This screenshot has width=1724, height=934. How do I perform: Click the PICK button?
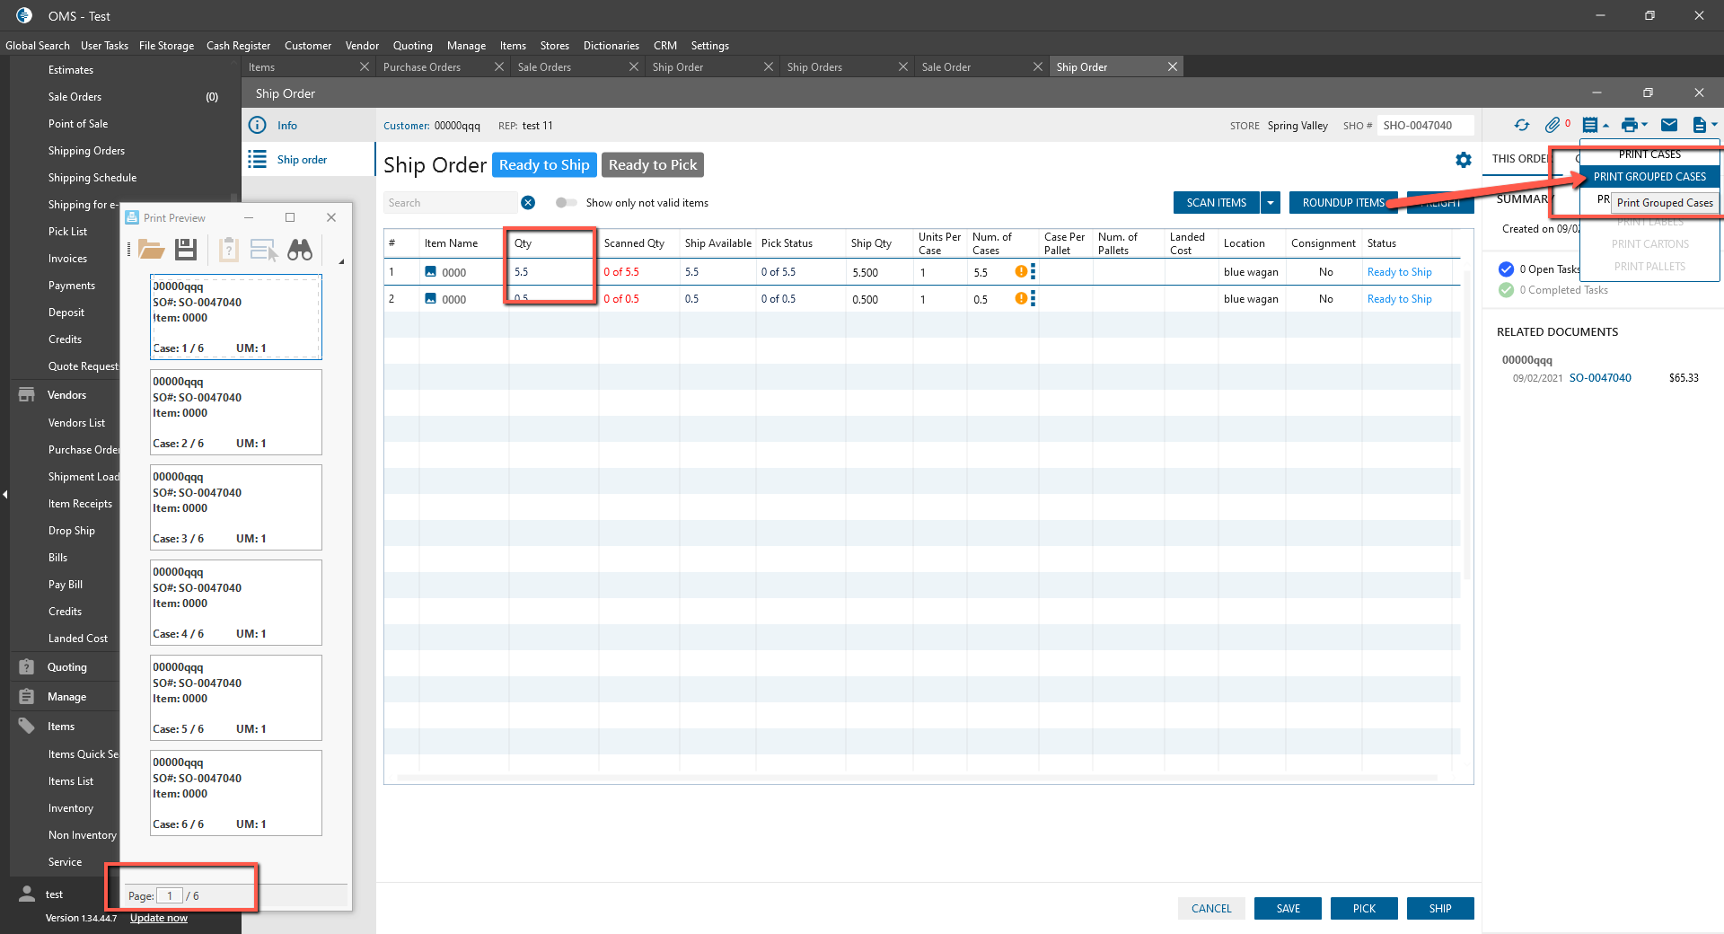tap(1365, 909)
